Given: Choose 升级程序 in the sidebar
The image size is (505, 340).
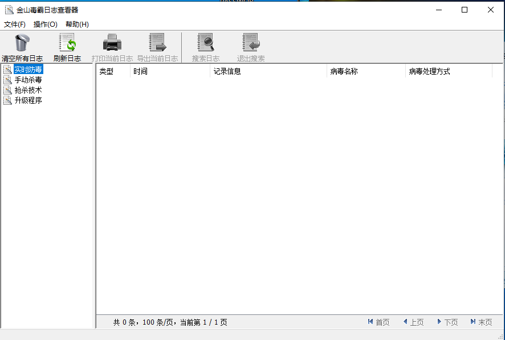Looking at the screenshot, I should tap(28, 100).
